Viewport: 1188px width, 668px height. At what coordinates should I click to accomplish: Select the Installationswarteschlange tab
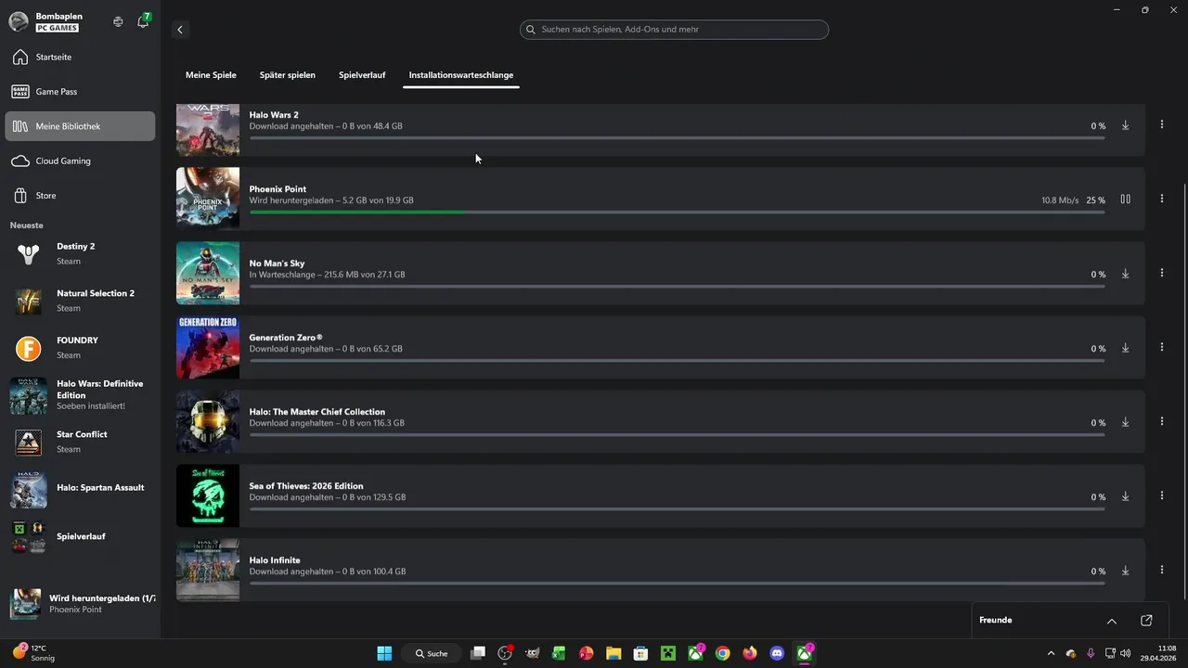click(x=461, y=75)
